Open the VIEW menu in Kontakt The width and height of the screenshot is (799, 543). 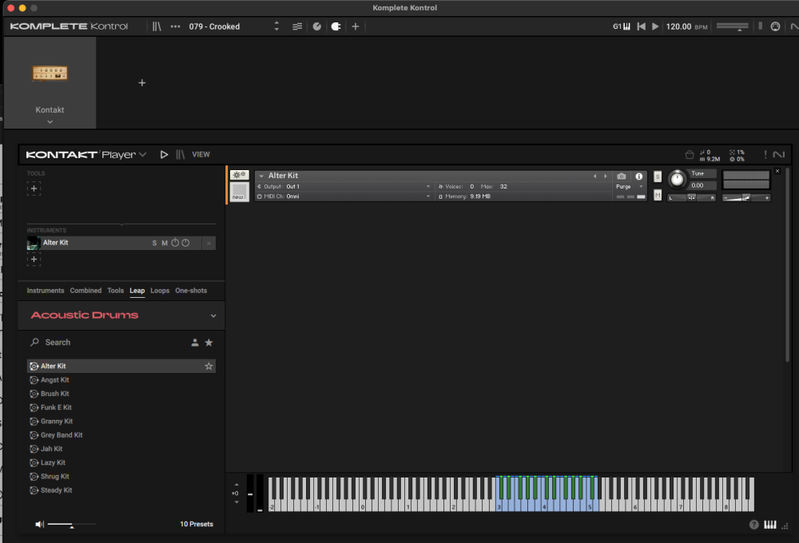tap(201, 154)
